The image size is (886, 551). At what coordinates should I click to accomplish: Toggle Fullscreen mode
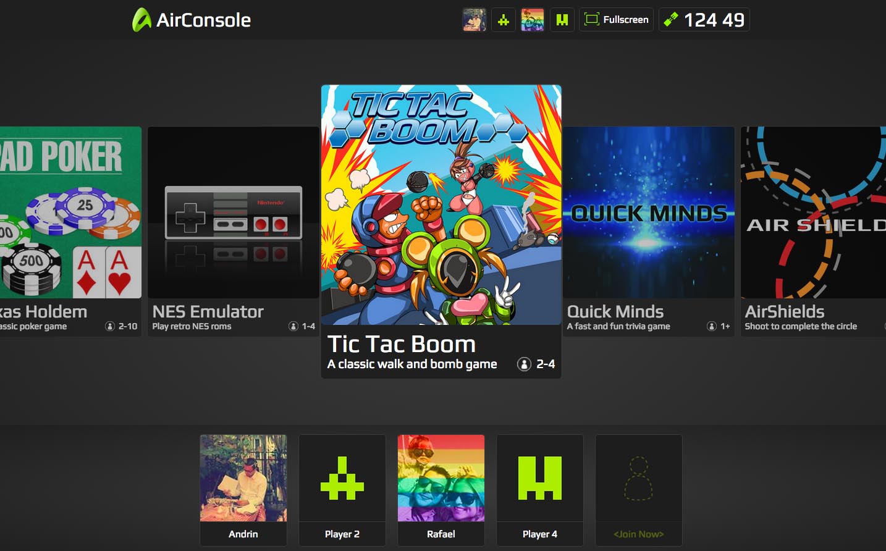pos(616,20)
